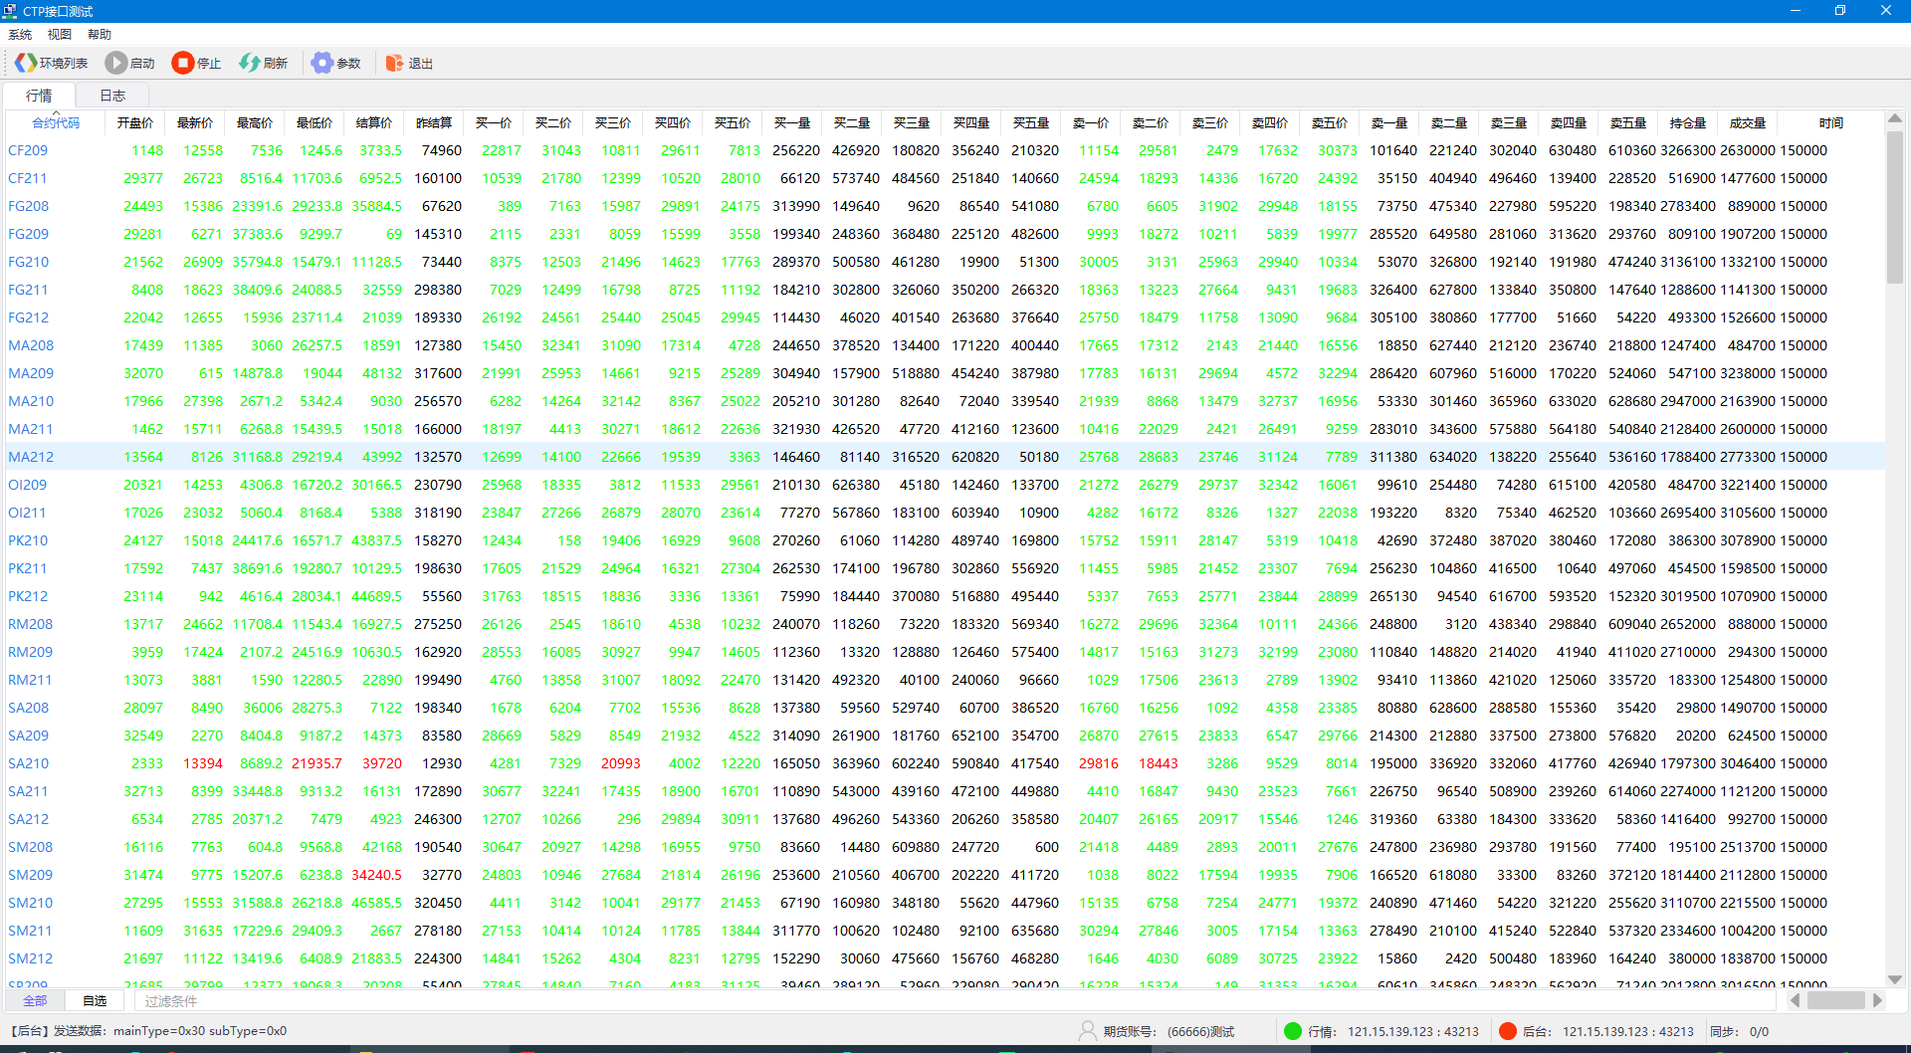Image resolution: width=1911 pixels, height=1053 pixels.
Task: Click the horizontal scrollbar right arrow
Action: (1877, 1000)
